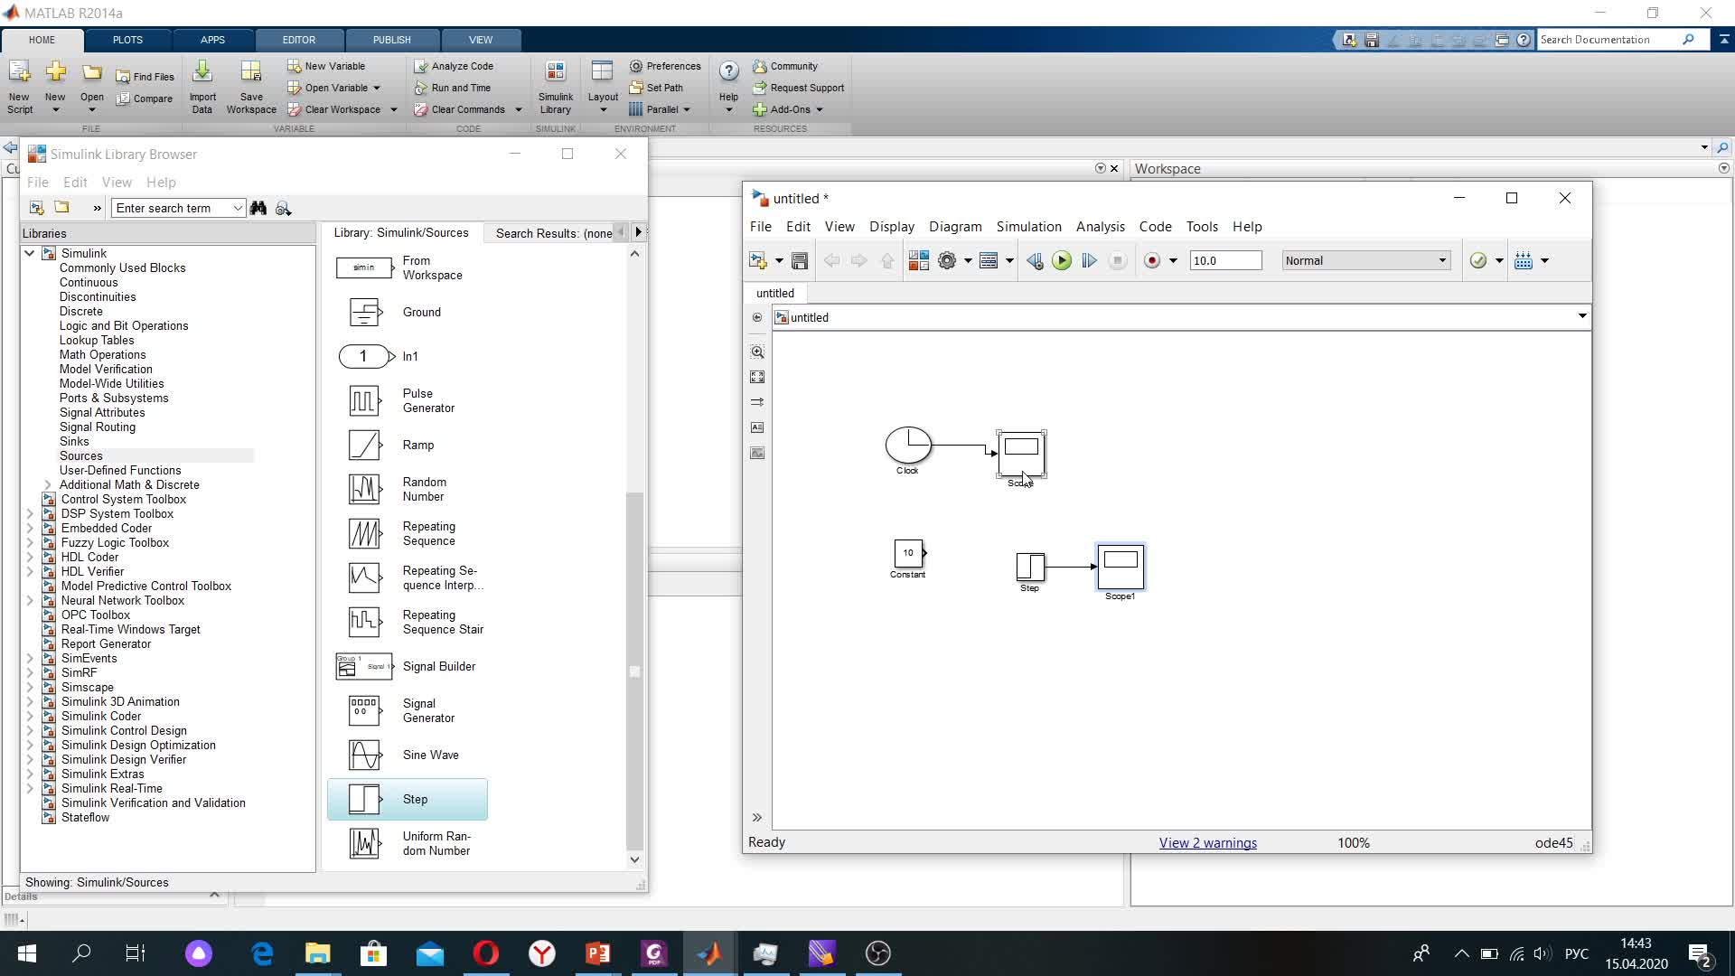Click the taskbar search magnifier icon
The height and width of the screenshot is (976, 1735).
81,953
